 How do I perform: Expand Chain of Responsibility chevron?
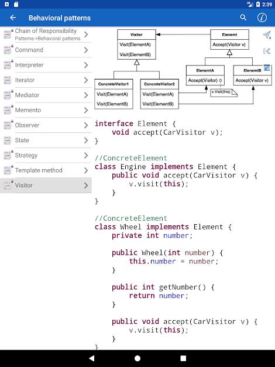point(86,35)
